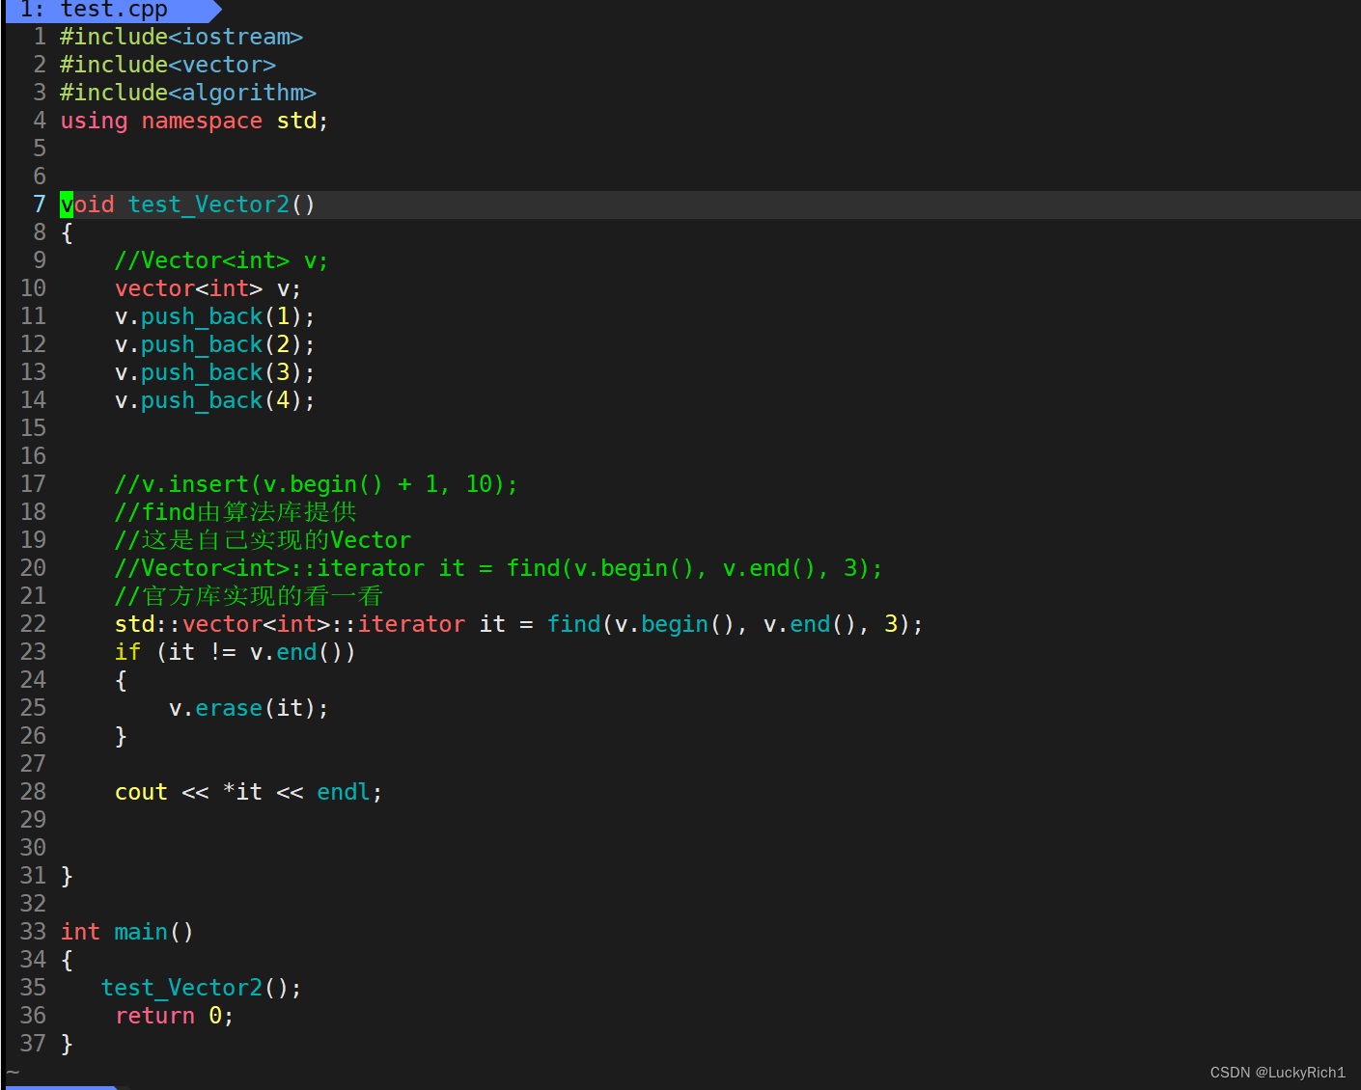Click the closing brace on line 31
The height and width of the screenshot is (1090, 1361).
coord(67,876)
